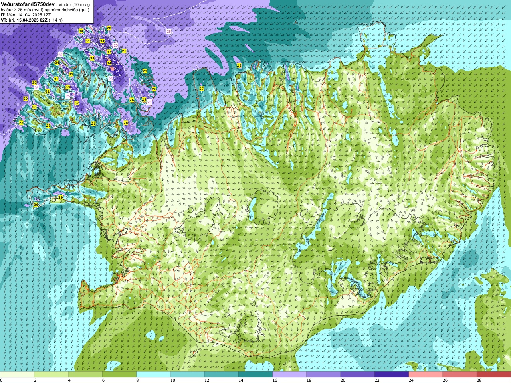Click the '24' label on the legend scale
This screenshot has width=511, height=383.
(411, 380)
